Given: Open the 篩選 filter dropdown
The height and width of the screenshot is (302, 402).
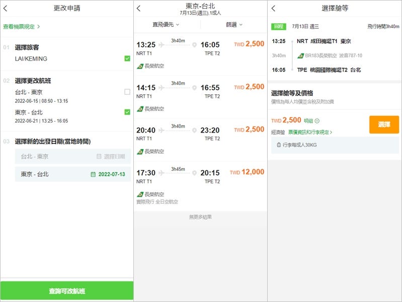Looking at the screenshot, I should (x=234, y=25).
